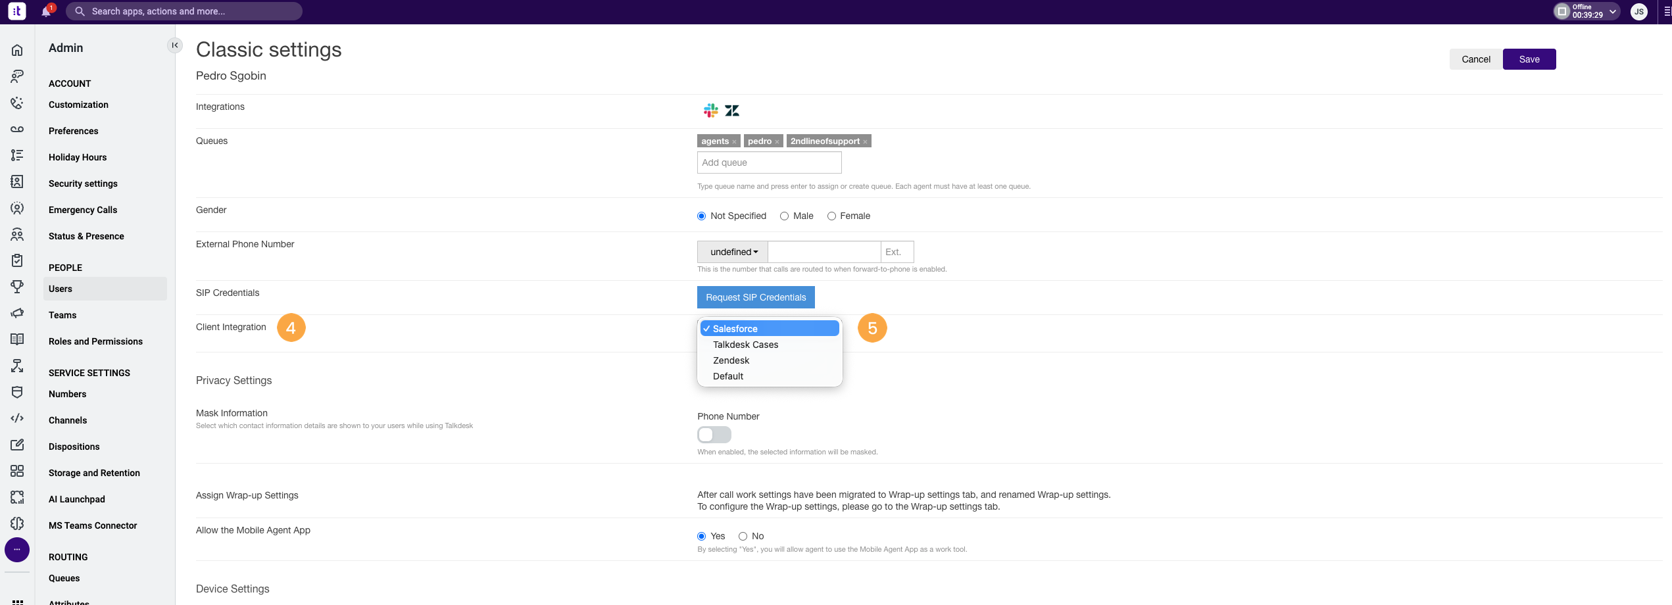The width and height of the screenshot is (1672, 605).
Task: Choose Zendesk in Client Integration list
Action: 770,360
